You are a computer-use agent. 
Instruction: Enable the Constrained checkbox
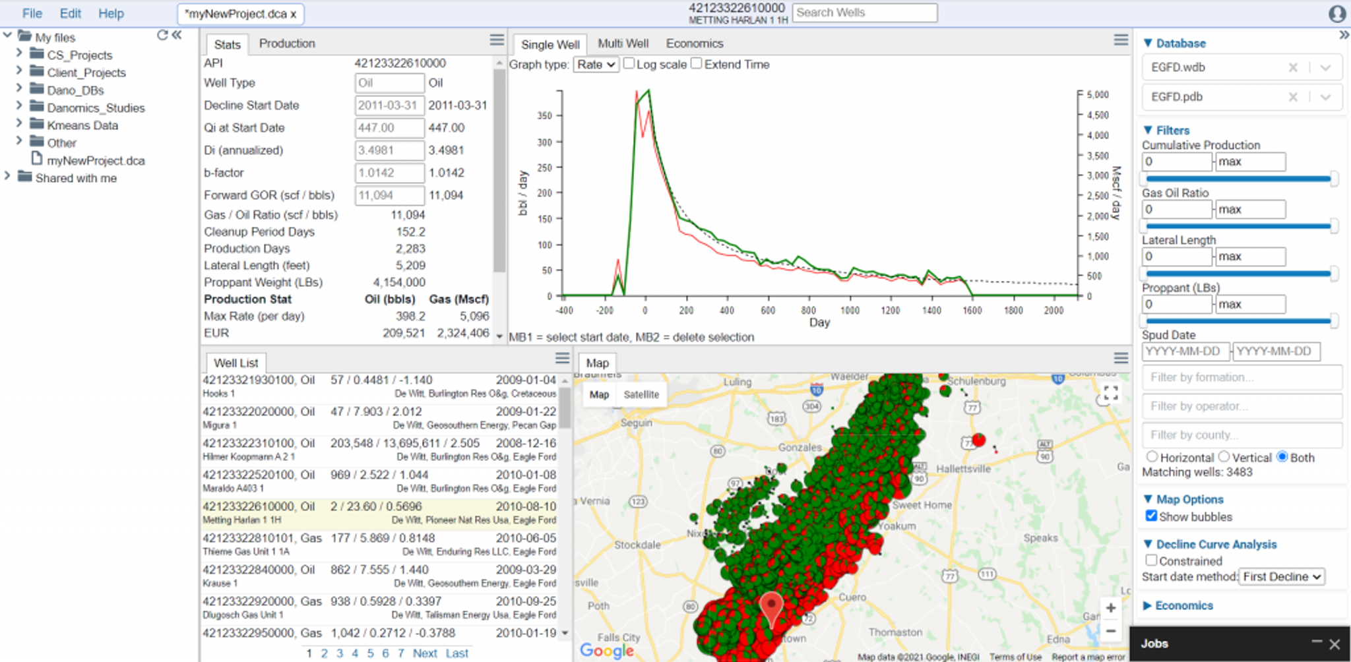pyautogui.click(x=1151, y=560)
